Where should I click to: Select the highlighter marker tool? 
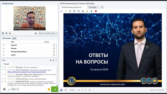[65, 11]
